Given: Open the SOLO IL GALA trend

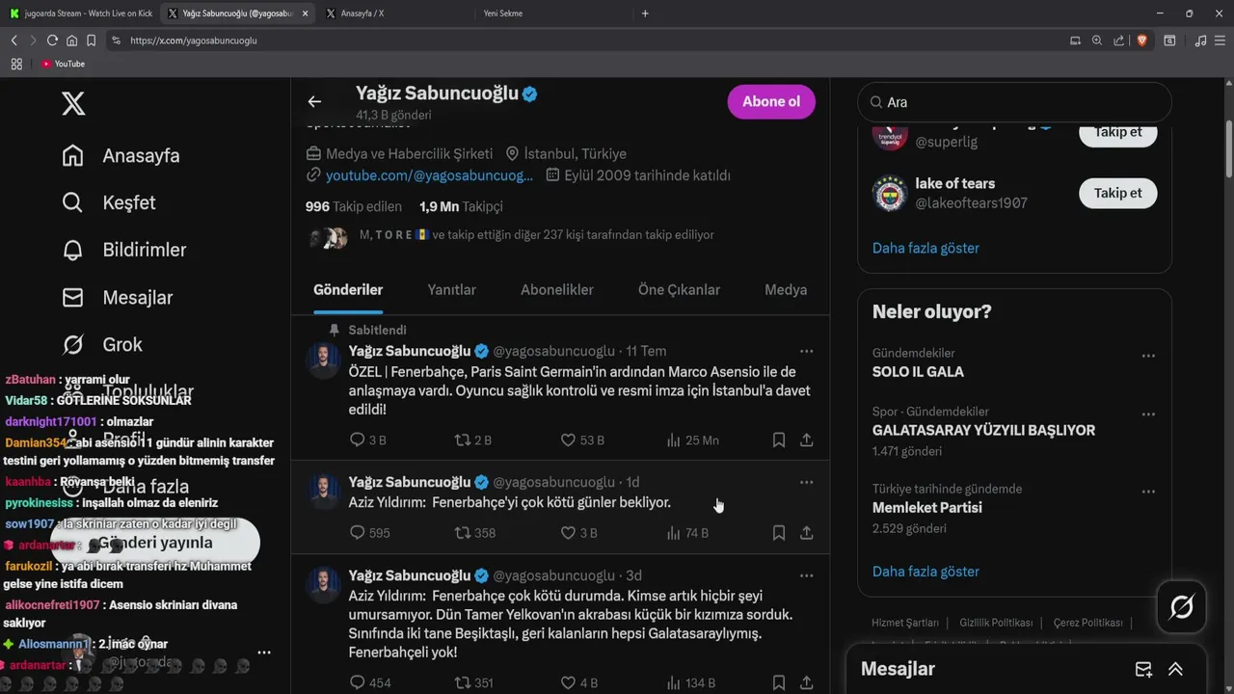Looking at the screenshot, I should 918,371.
